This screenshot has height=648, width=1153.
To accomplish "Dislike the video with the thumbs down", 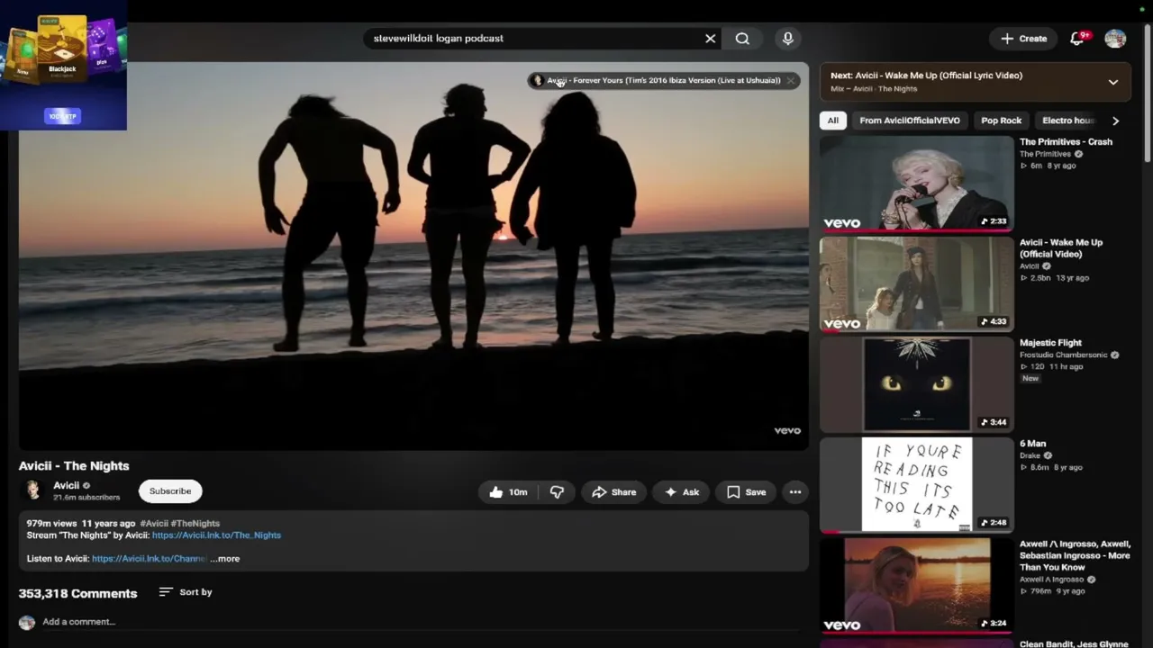I will [x=557, y=492].
